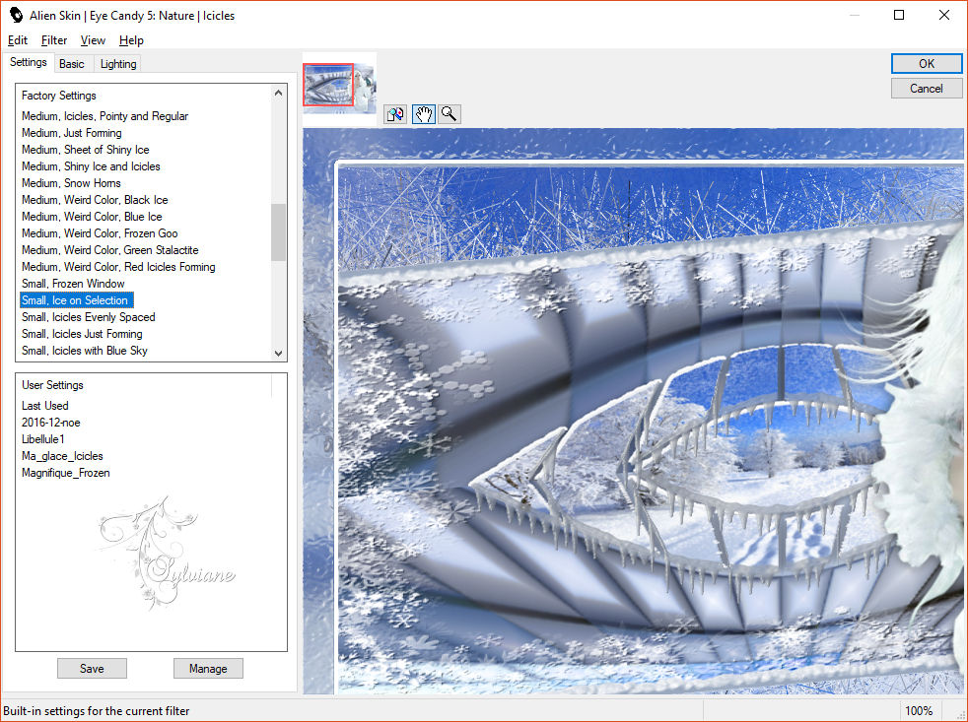Open the View menu
This screenshot has width=968, height=722.
[x=93, y=40]
